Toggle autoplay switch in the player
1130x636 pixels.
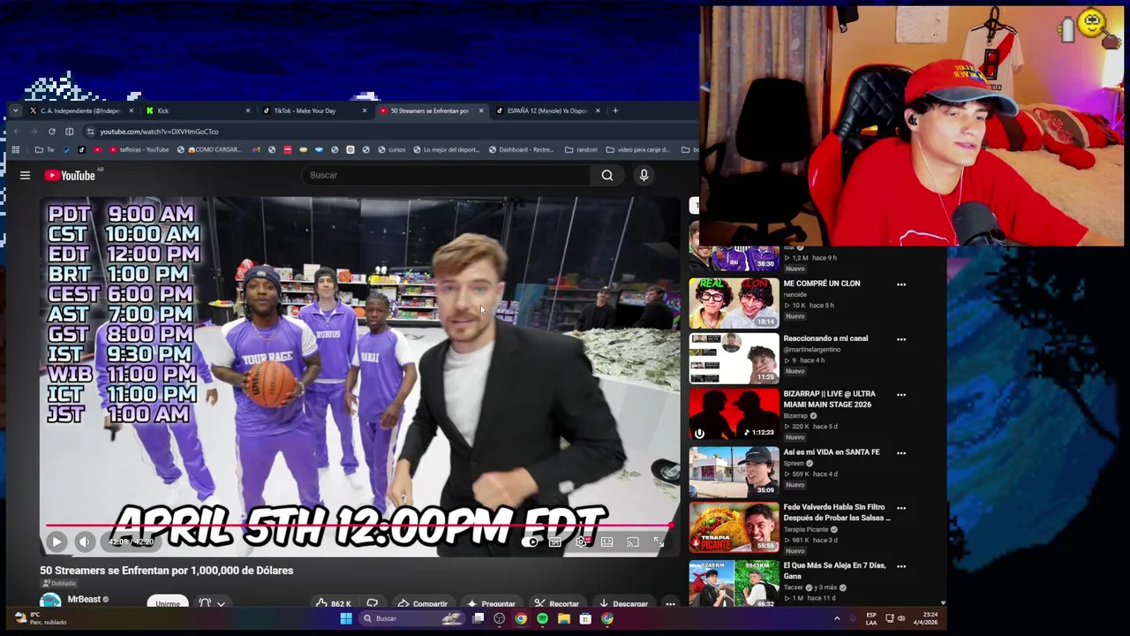(x=530, y=541)
